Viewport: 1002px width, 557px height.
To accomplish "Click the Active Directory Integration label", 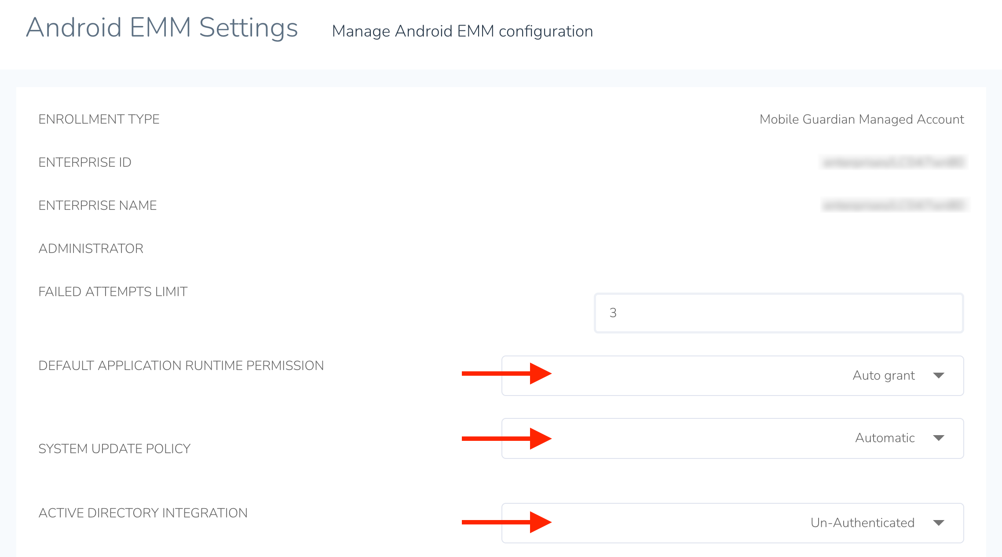I will pos(143,513).
